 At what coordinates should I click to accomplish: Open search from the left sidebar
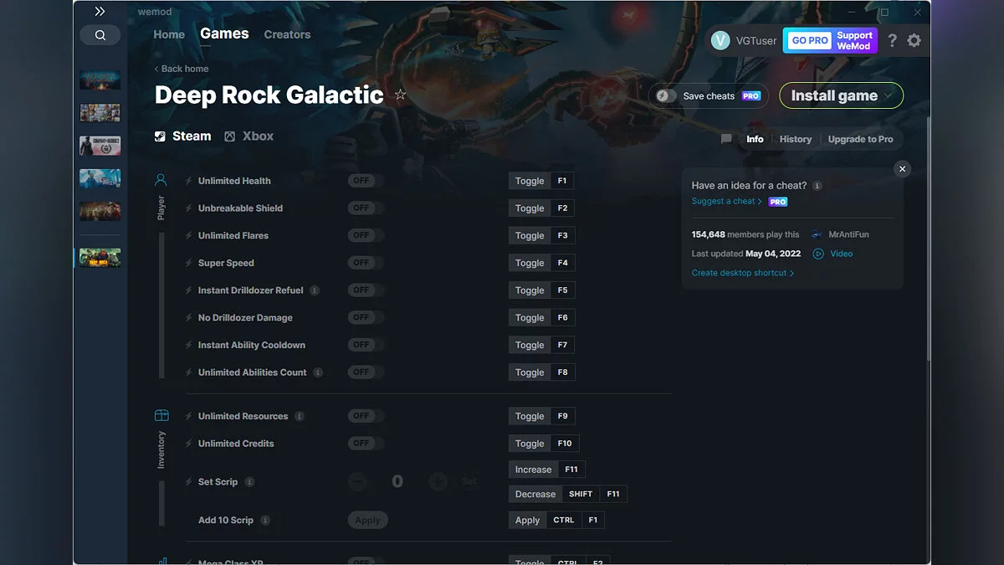(100, 35)
